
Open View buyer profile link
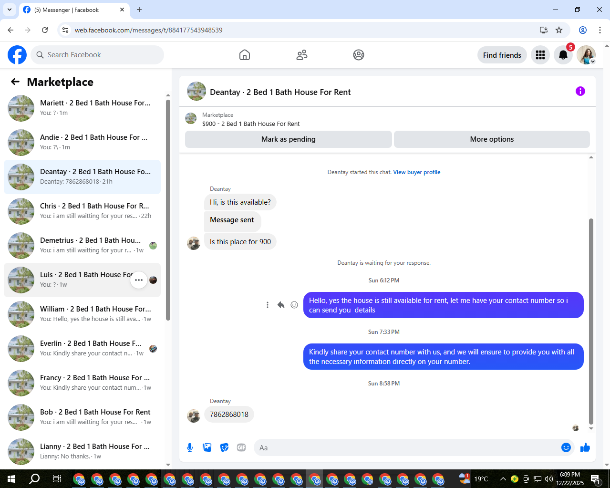pyautogui.click(x=417, y=172)
